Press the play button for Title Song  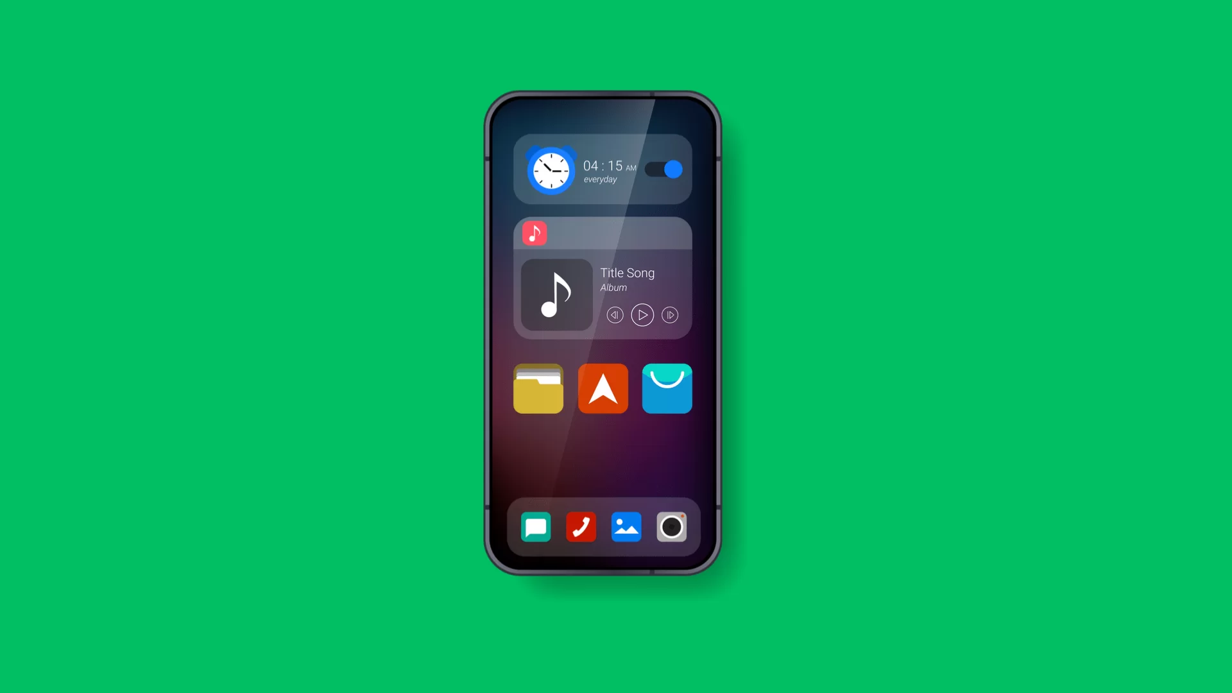[x=642, y=314]
